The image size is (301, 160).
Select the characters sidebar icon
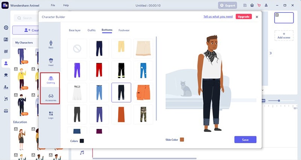(6, 63)
